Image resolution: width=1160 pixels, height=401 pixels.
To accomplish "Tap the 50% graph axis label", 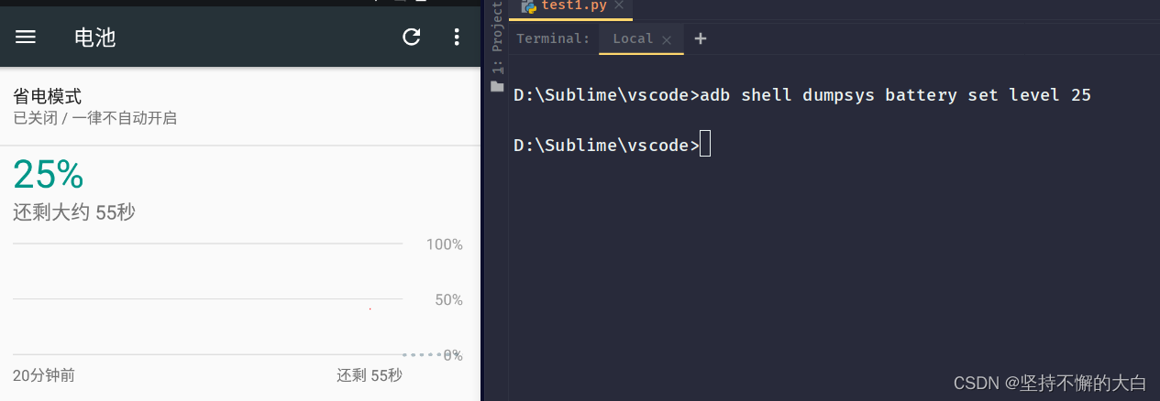I will [448, 300].
